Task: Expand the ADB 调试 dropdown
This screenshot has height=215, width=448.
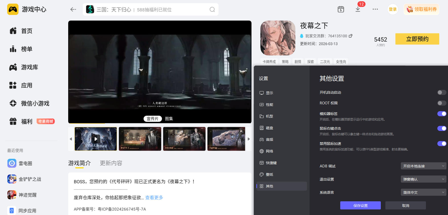Action: pos(423,166)
